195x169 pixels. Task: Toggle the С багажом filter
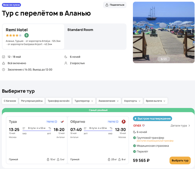10,101
